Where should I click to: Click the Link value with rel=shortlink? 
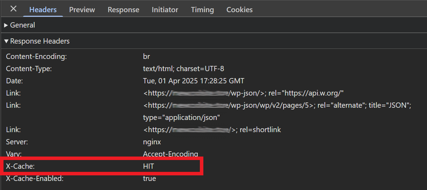pyautogui.click(x=212, y=130)
